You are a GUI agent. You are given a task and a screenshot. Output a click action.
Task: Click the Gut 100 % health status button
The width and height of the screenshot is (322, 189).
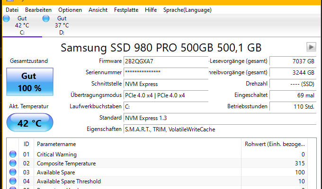coord(30,82)
